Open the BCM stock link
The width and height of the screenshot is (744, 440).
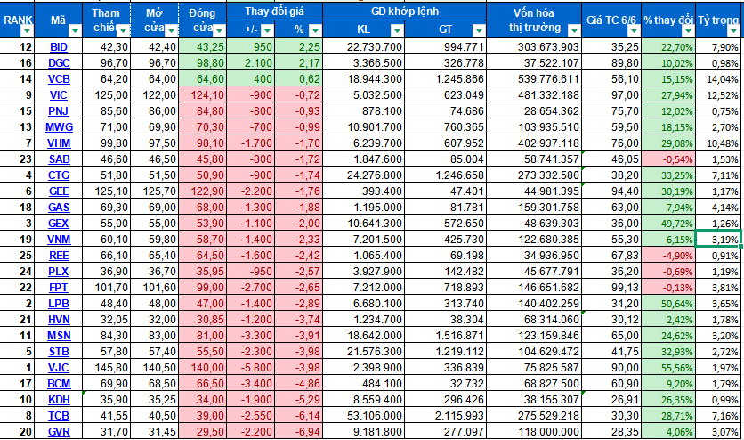pos(59,384)
